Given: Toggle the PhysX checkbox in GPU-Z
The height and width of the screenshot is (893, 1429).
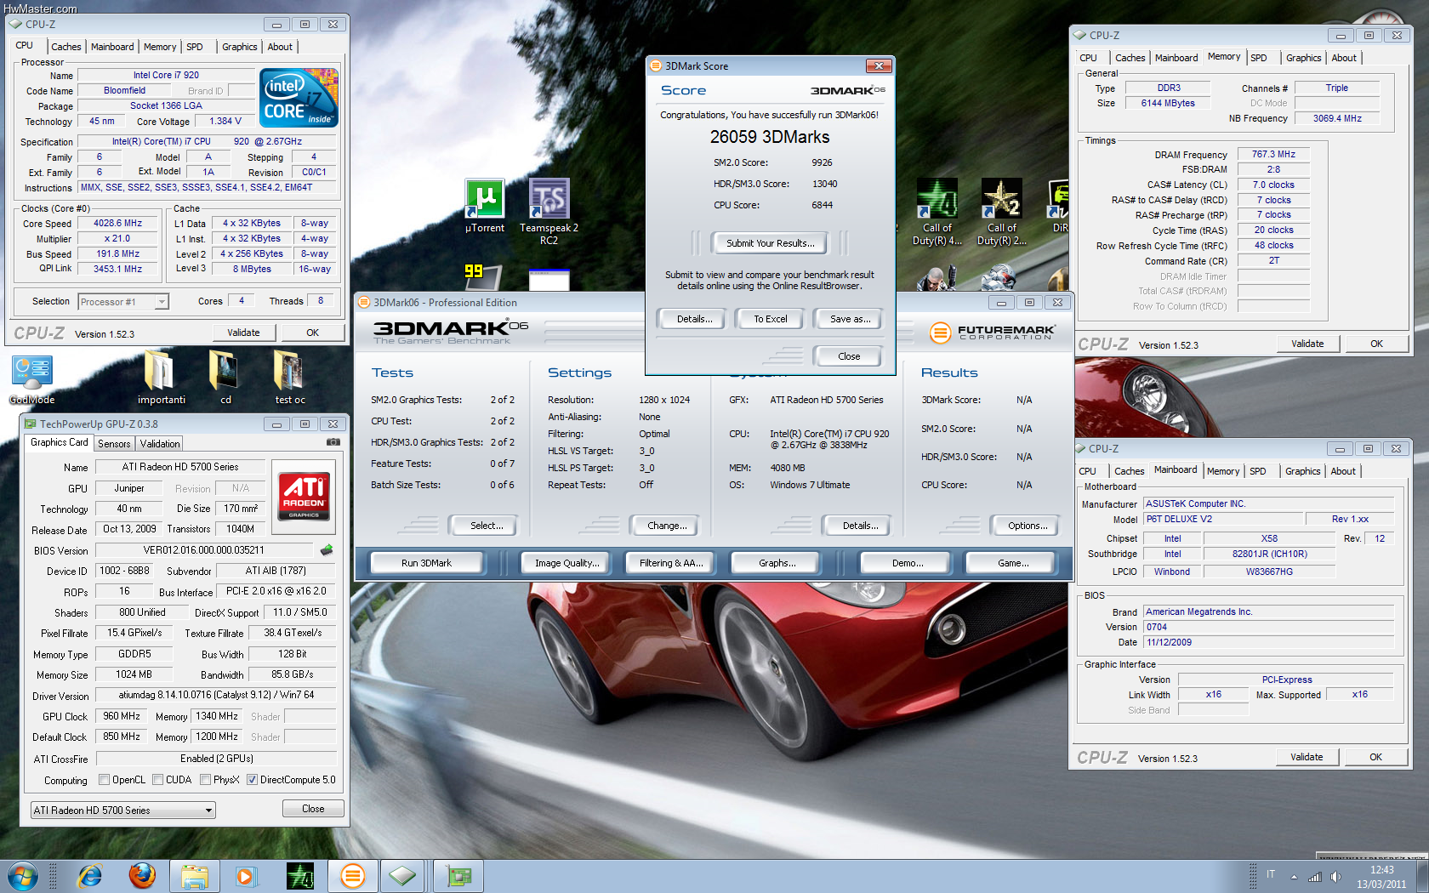Looking at the screenshot, I should (x=205, y=780).
